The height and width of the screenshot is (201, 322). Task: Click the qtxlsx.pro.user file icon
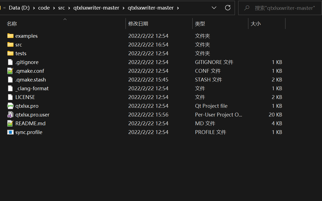[x=10, y=115]
